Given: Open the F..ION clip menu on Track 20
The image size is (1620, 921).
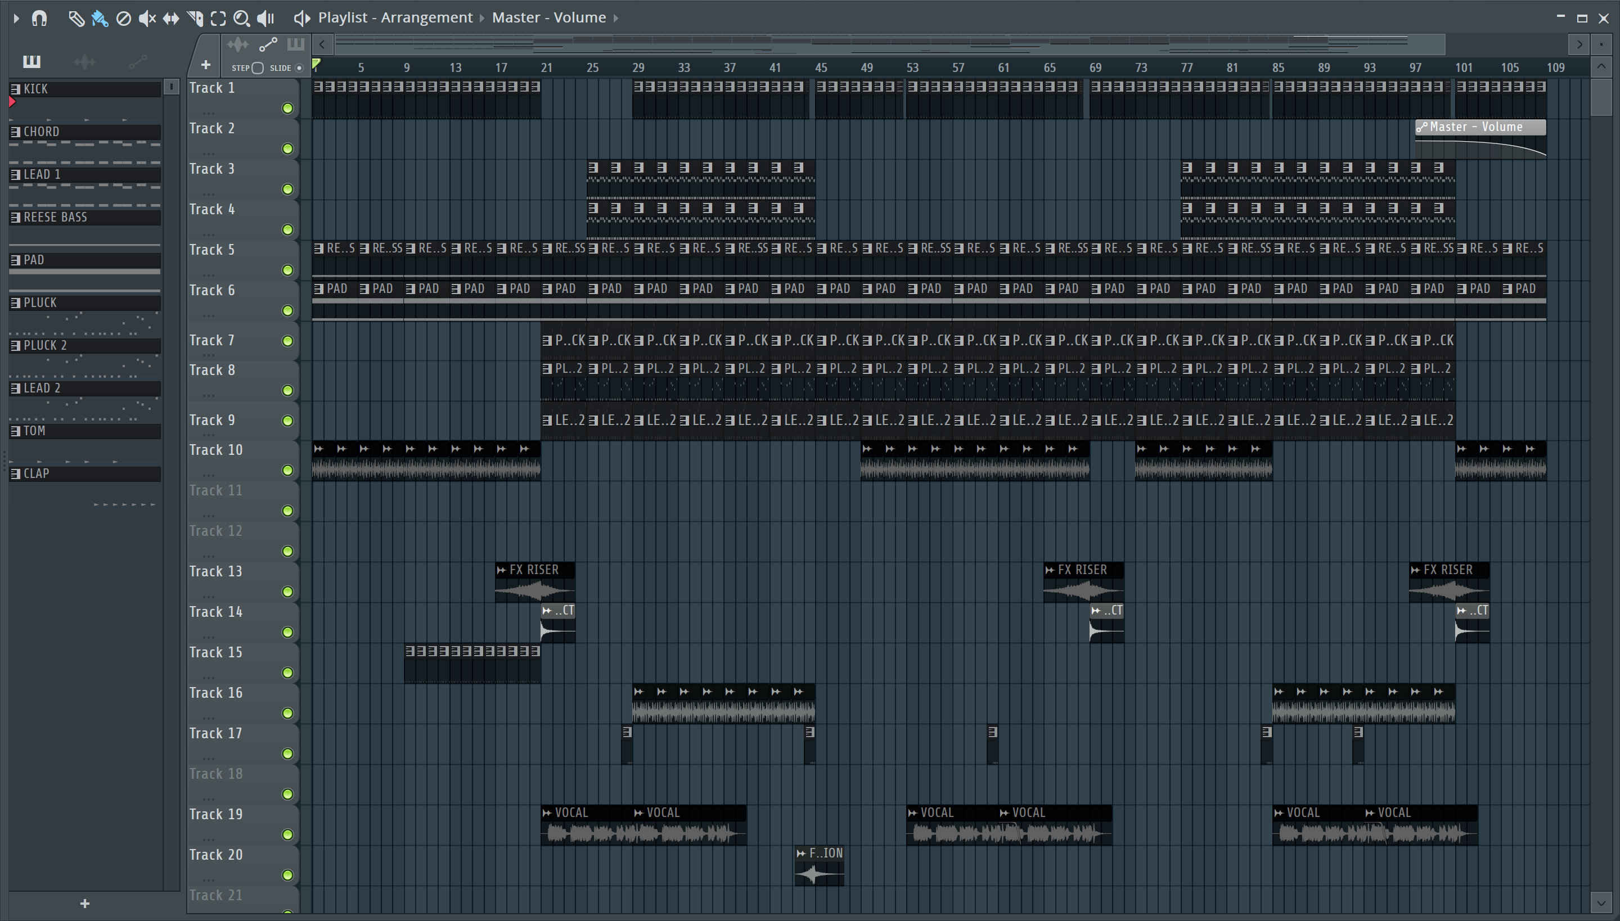Looking at the screenshot, I should (x=802, y=854).
